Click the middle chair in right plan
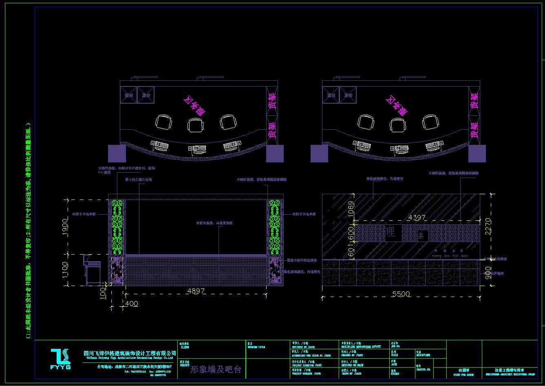545x386 pixels. pyautogui.click(x=397, y=125)
